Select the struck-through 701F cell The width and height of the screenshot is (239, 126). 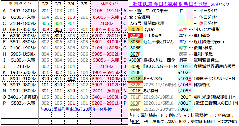tap(135, 97)
